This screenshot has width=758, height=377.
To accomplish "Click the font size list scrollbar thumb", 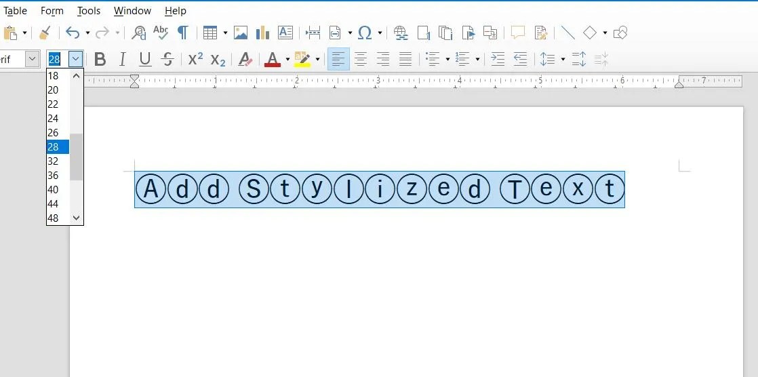I will [x=77, y=157].
